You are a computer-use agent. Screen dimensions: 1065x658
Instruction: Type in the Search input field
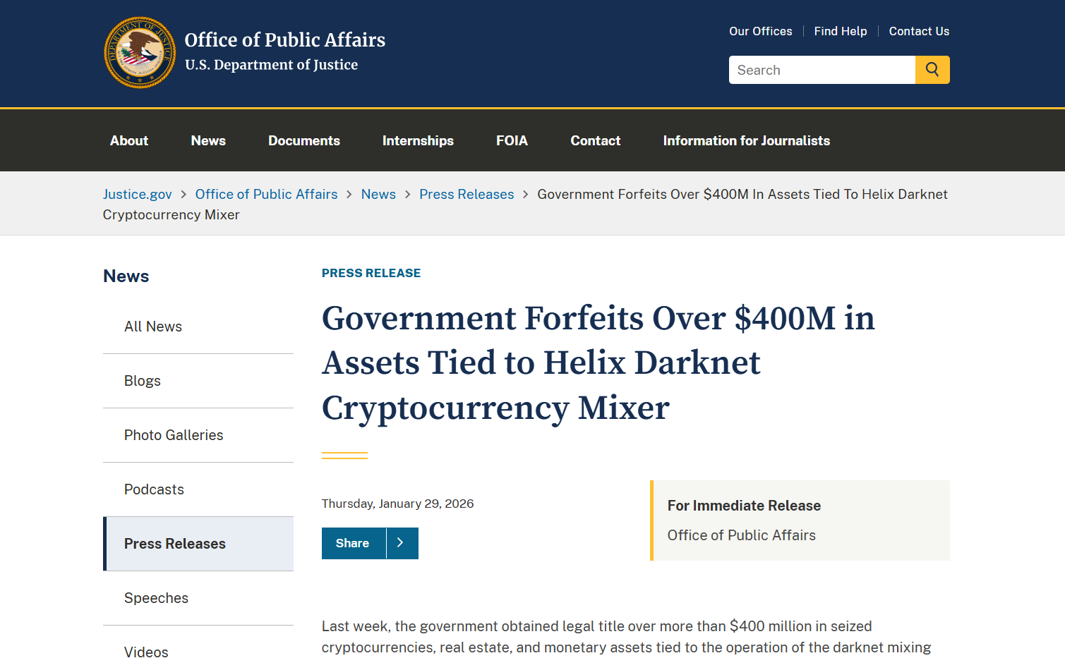coord(822,70)
